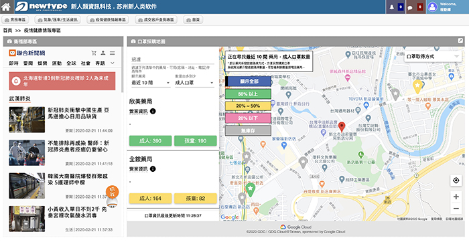Filter map by 20% ~ 50% stock
469x244 pixels.
(249, 106)
